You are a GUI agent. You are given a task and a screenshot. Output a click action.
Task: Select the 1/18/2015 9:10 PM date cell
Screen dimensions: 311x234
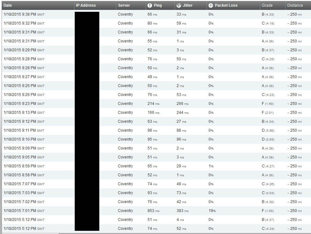tap(24, 139)
